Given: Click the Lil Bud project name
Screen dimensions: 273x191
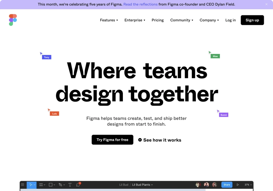Looking at the screenshot, I should click(124, 185).
